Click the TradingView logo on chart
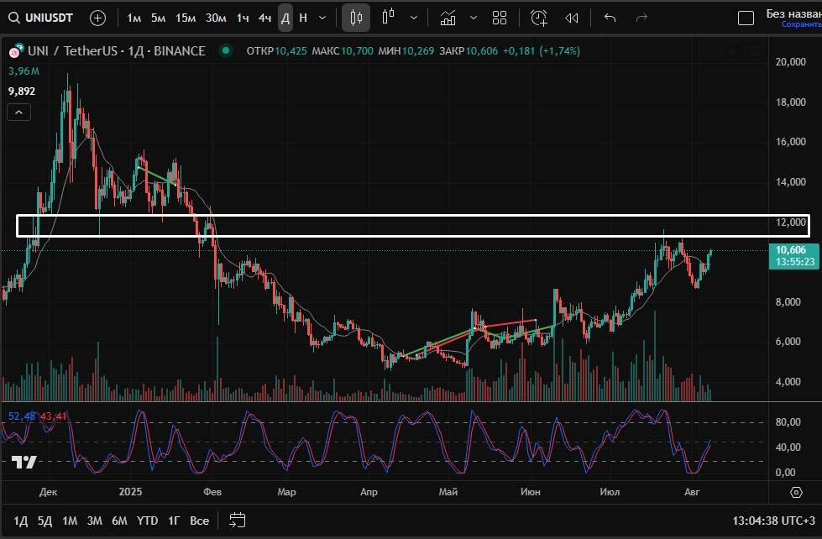Image resolution: width=822 pixels, height=539 pixels. coord(24,463)
